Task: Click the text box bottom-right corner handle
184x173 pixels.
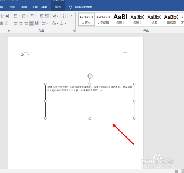Action: 134,118
